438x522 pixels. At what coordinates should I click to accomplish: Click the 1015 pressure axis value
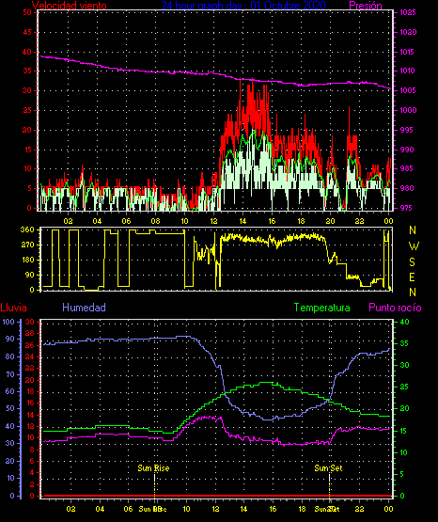coord(408,52)
